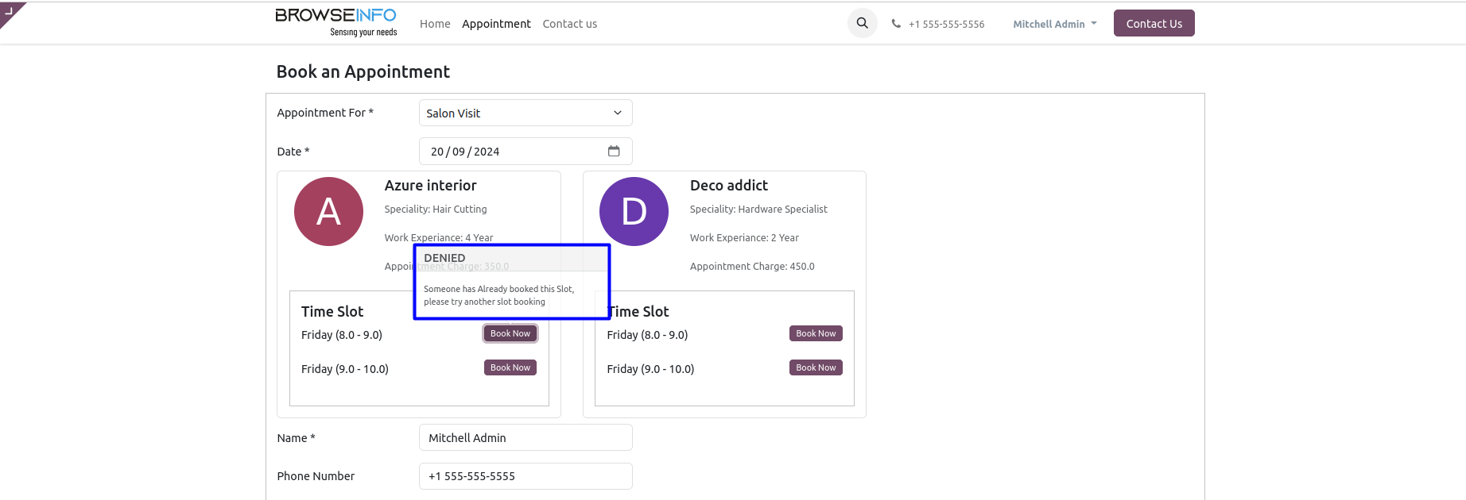Viewport: 1466px width, 500px height.
Task: Click the phone icon in header
Action: [x=896, y=24]
